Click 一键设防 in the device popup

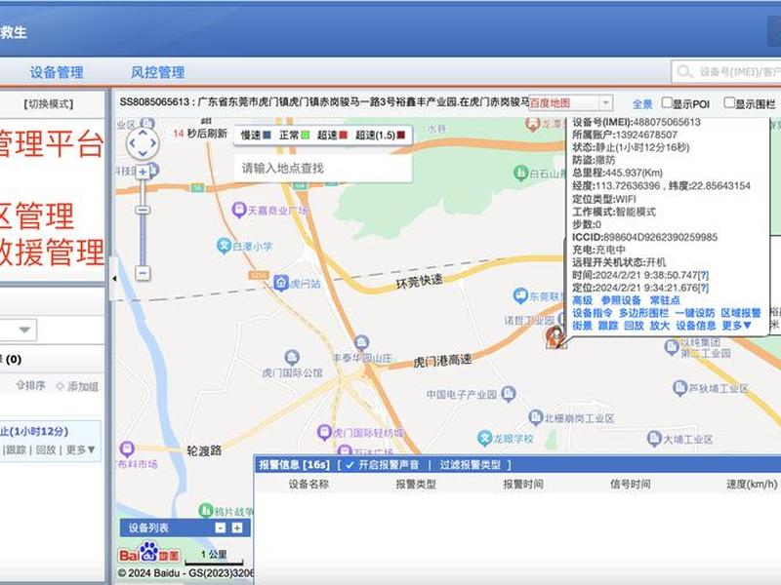695,313
